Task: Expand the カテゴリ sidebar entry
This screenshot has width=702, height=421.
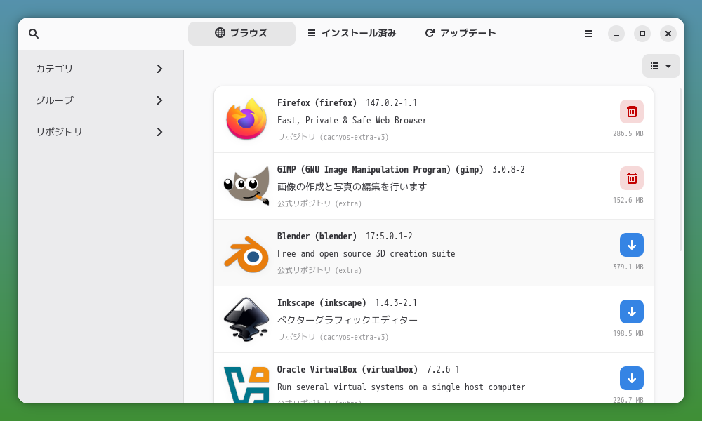Action: (100, 69)
